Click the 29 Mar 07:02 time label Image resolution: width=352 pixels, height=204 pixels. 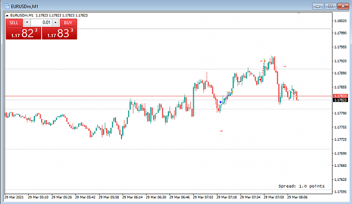[x=203, y=197]
